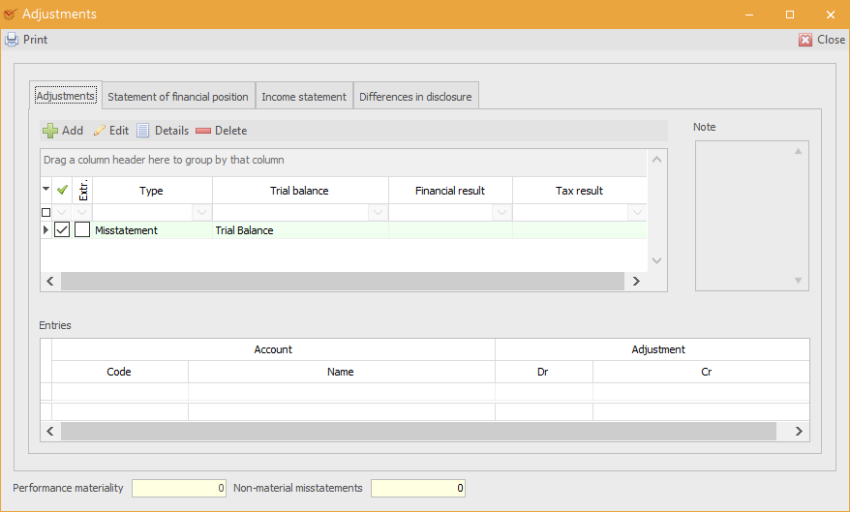Expand the Misstatement row arrow

pyautogui.click(x=46, y=229)
